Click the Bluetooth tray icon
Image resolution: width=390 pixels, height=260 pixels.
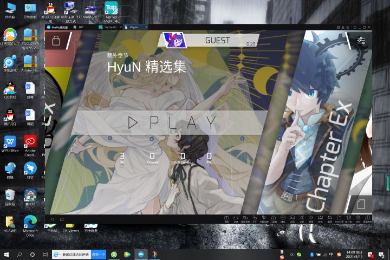coord(311,255)
